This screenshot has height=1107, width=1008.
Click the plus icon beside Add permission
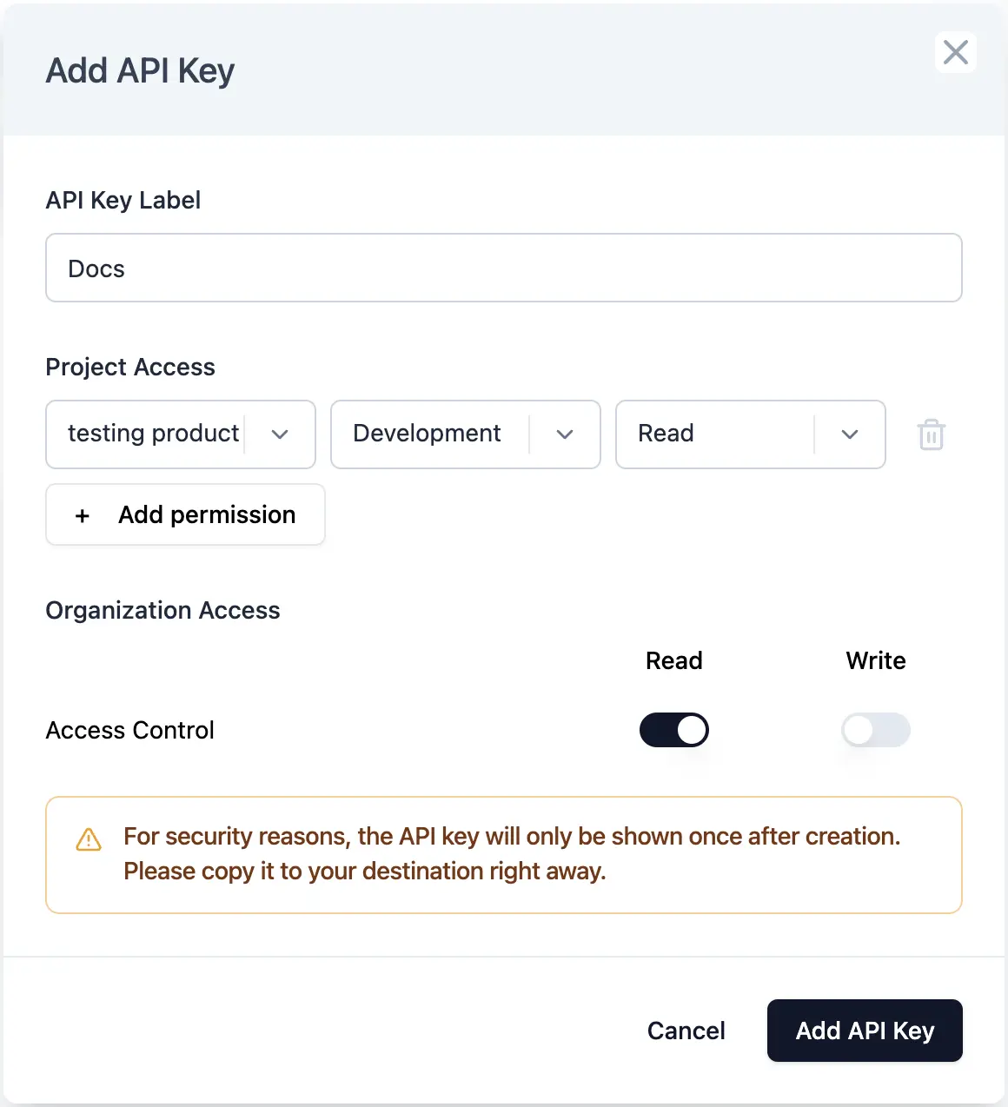point(83,516)
